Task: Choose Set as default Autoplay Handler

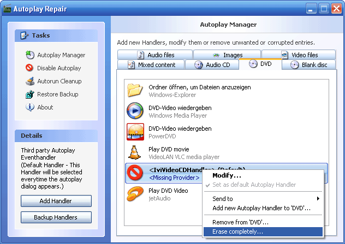Action: coord(254,185)
